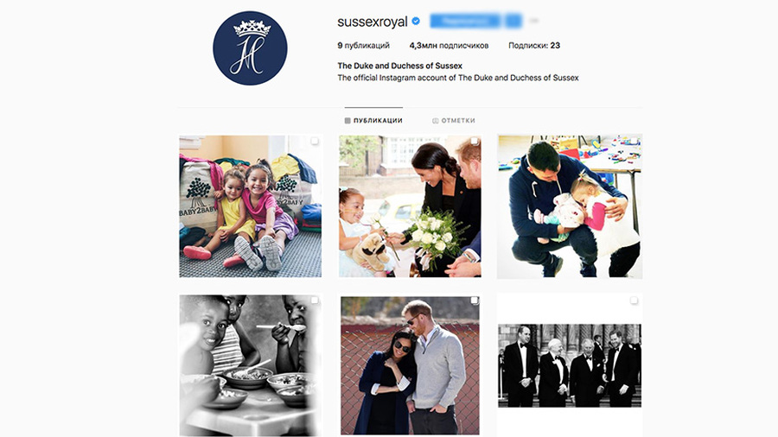Open the 4,3млн подписчиков followers list
778x437 pixels.
[449, 45]
